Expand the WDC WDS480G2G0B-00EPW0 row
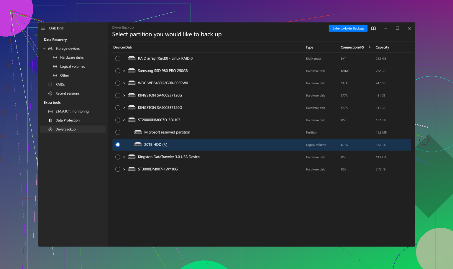The width and height of the screenshot is (453, 269). click(124, 83)
